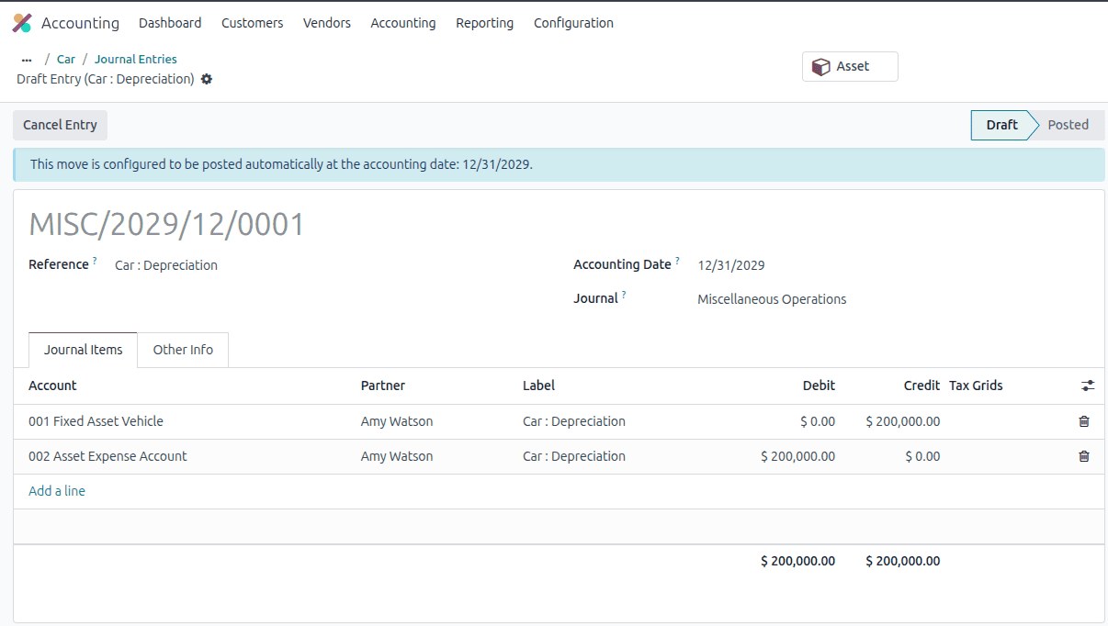Switch status to Posted in the status bar

coord(1068,125)
